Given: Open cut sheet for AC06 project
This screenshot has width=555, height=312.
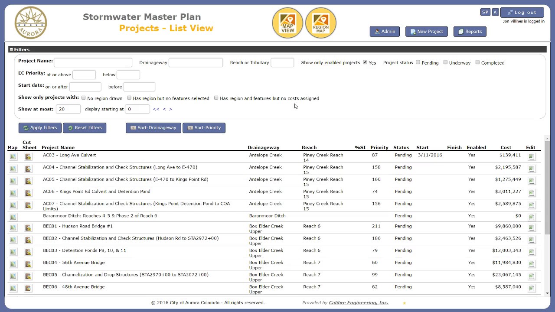Looking at the screenshot, I should click(x=28, y=193).
